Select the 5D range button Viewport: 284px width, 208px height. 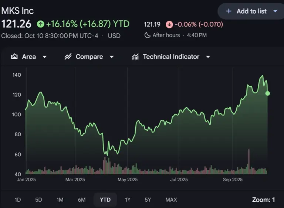(38, 200)
